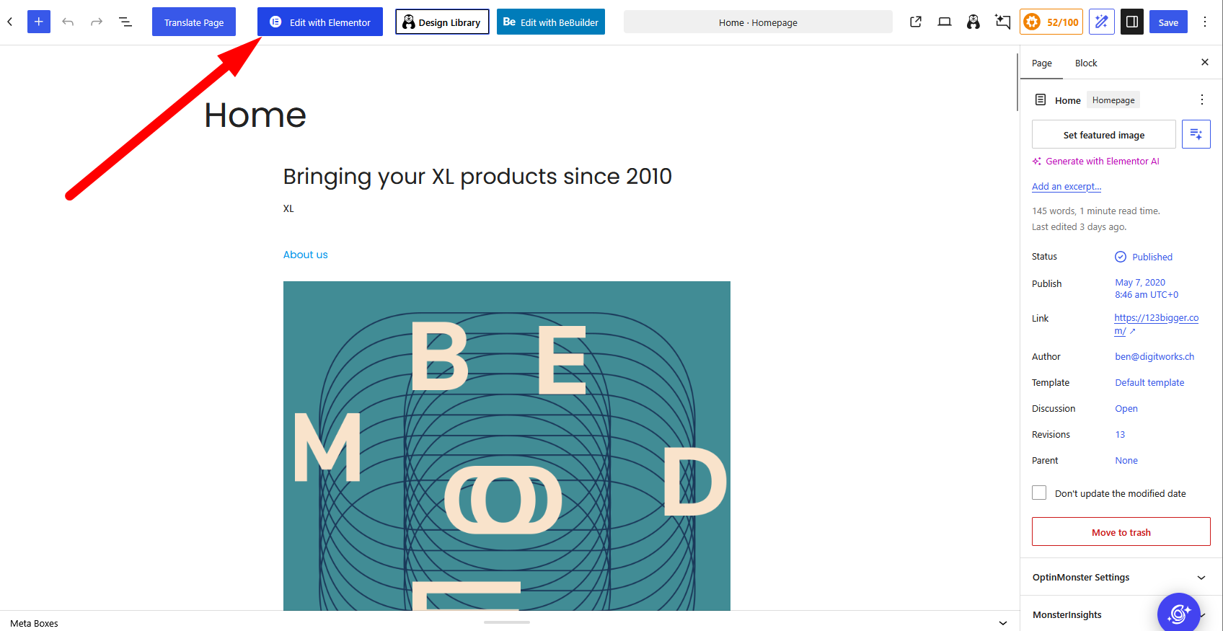The width and height of the screenshot is (1223, 631).
Task: Click the Move to trash button
Action: tap(1121, 531)
